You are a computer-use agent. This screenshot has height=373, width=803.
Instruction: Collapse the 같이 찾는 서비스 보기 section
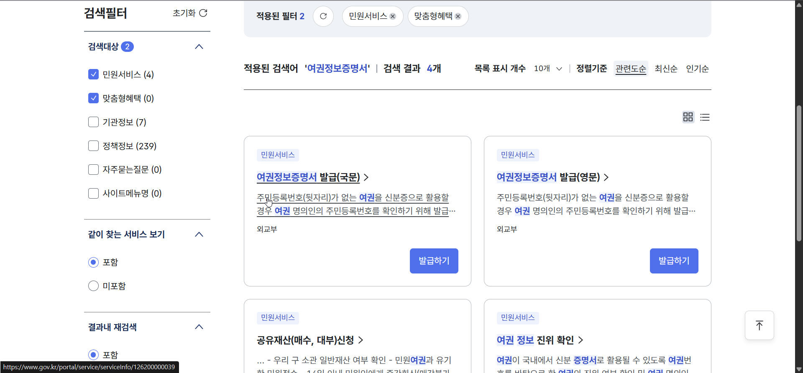pos(199,235)
